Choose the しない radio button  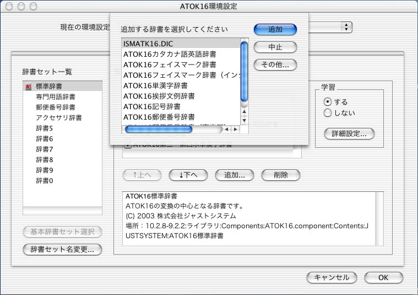click(x=327, y=113)
